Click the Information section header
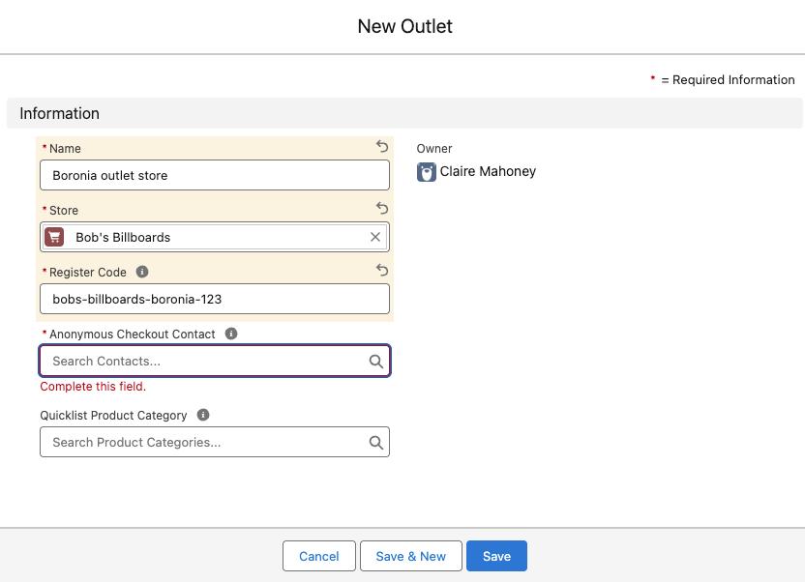805x582 pixels. 59,113
